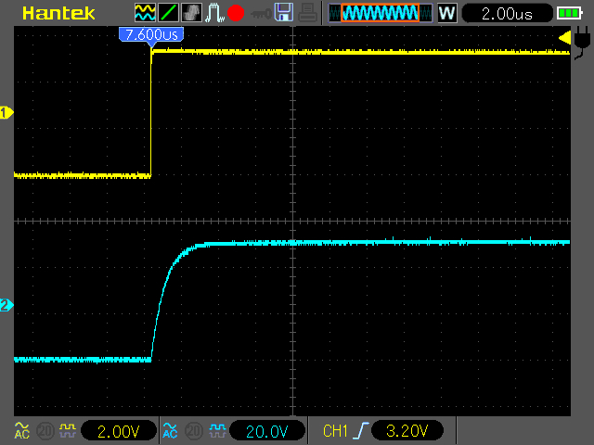Open the 2.00us timebase setting
The image size is (594, 445).
pos(508,14)
